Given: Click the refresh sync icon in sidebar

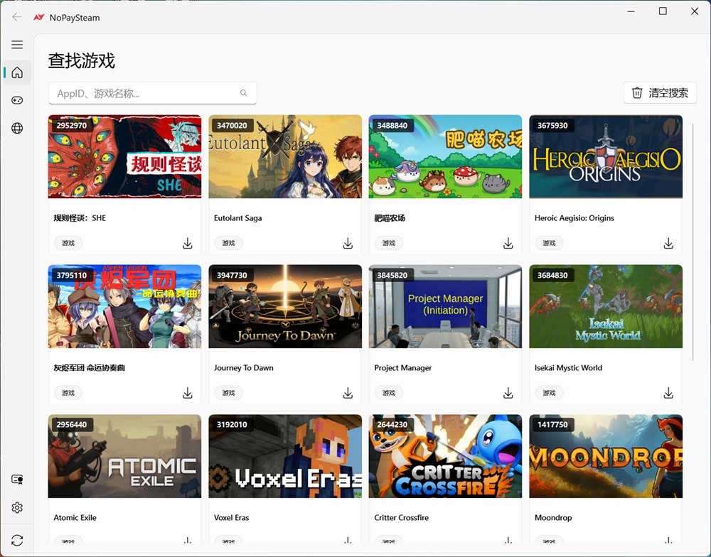Looking at the screenshot, I should pos(17,541).
